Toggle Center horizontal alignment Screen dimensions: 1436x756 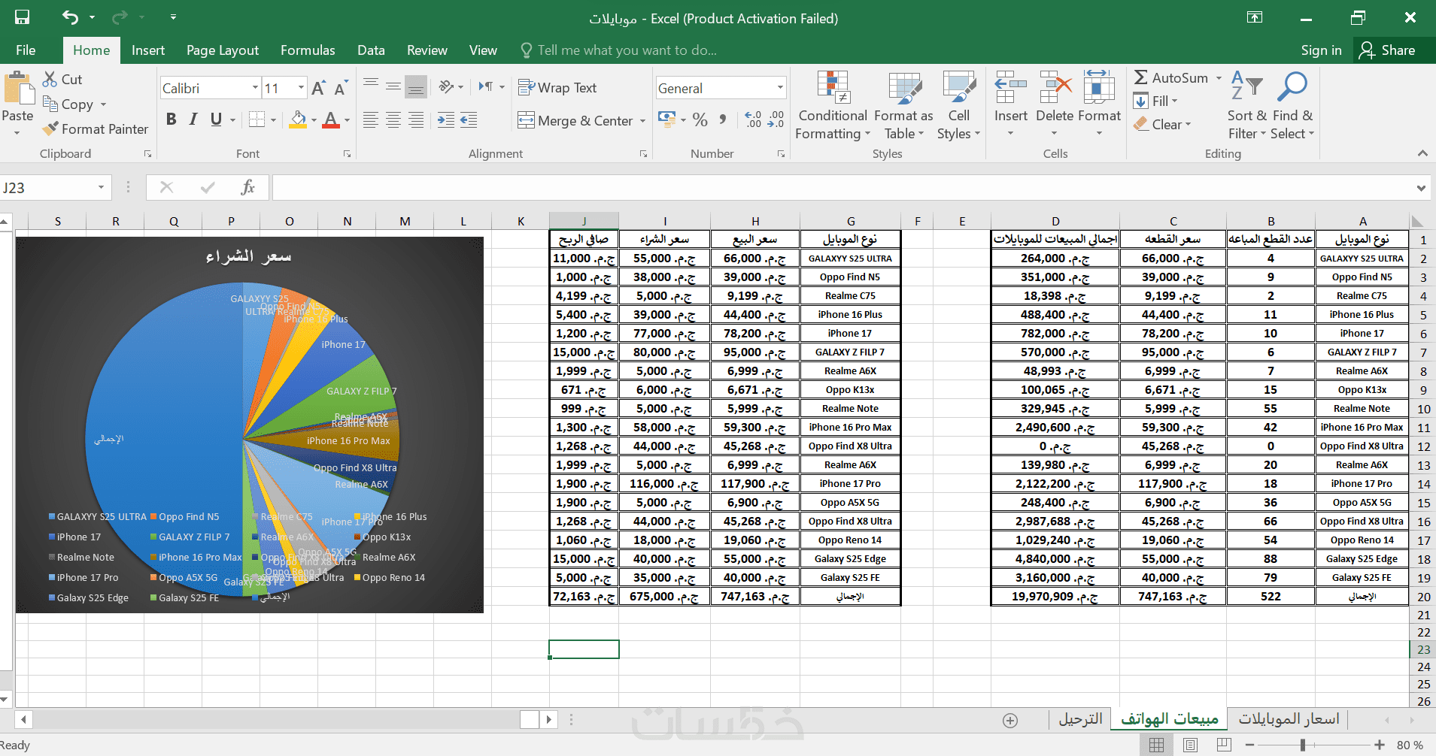[393, 120]
